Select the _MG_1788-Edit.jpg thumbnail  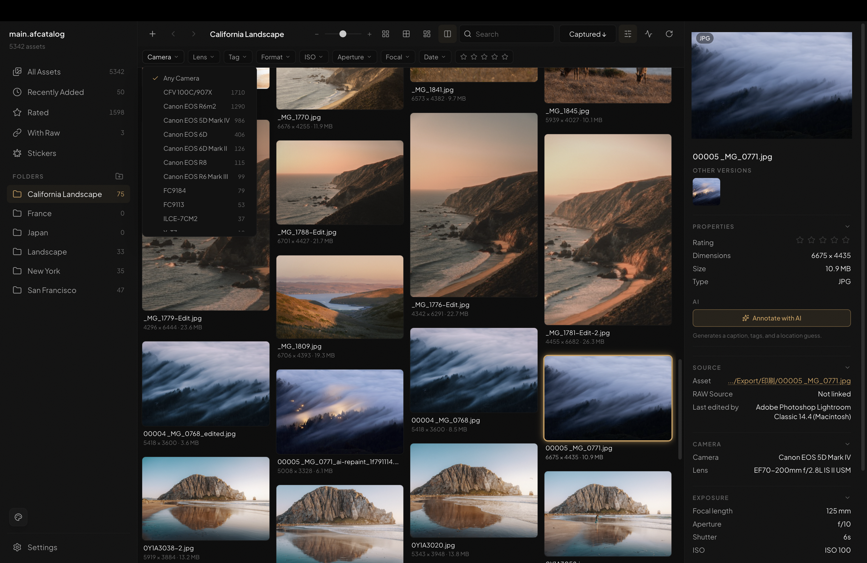[x=339, y=182]
